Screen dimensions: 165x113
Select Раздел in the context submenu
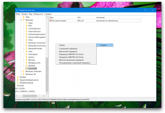tap(62, 45)
